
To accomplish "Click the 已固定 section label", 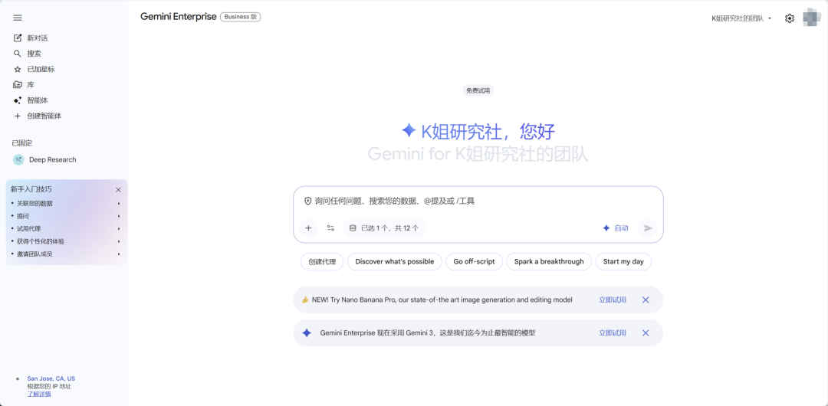I will (22, 142).
